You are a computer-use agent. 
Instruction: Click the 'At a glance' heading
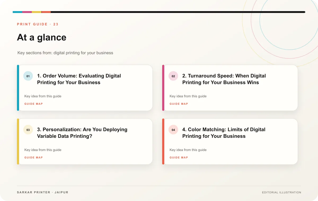coord(42,37)
